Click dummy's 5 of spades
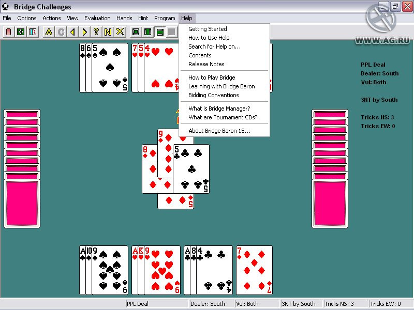The width and height of the screenshot is (414, 310). 110,68
